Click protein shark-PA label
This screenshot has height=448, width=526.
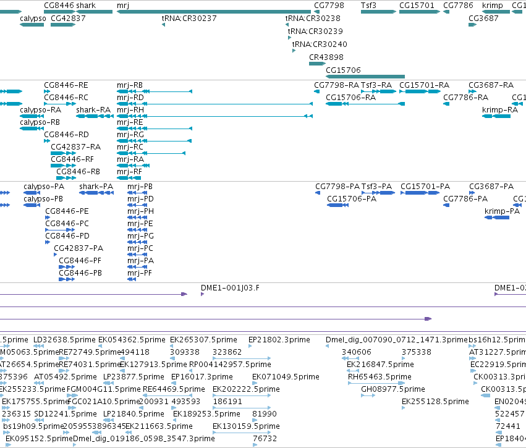click(96, 187)
